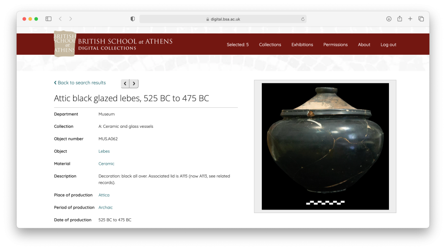Viewport: 446px width, 250px height.
Task: Click the Share icon in Safari toolbar
Action: [399, 19]
